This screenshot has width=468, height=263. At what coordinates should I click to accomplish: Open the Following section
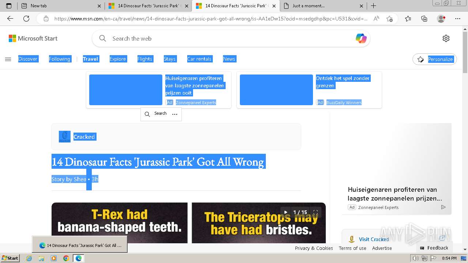[60, 59]
